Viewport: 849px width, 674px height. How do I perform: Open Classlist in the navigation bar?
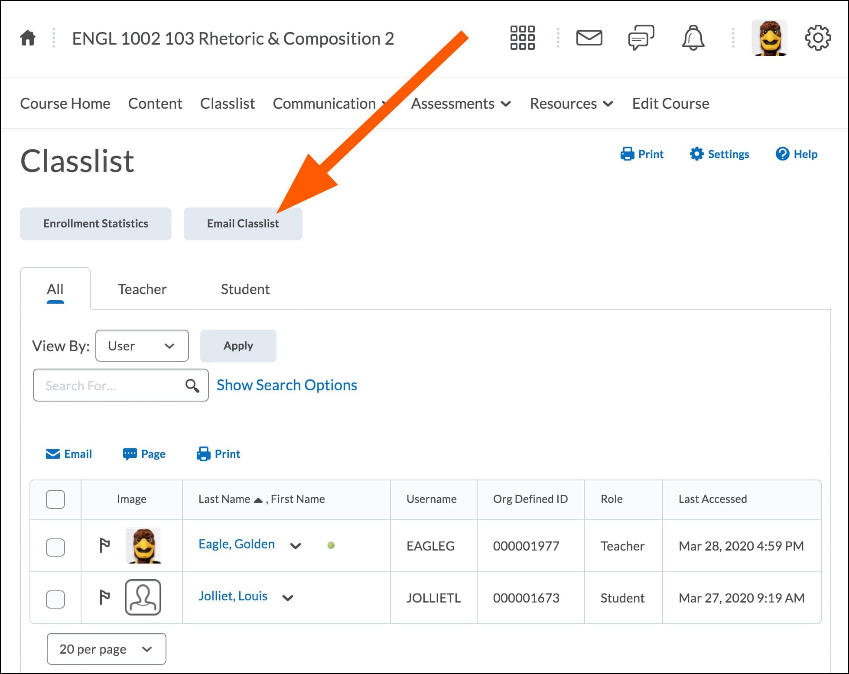pos(227,104)
